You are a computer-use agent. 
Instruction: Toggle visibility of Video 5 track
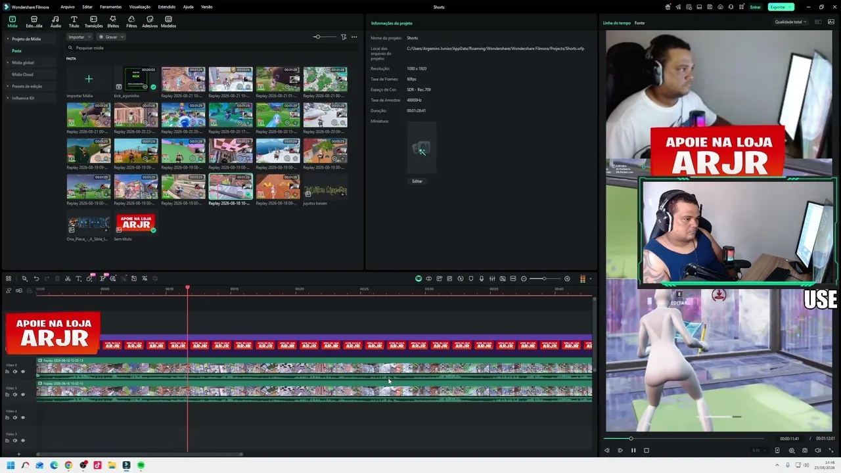(23, 395)
